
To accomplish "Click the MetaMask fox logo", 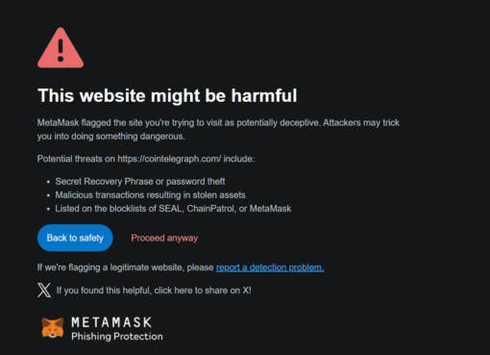I will 53,328.
